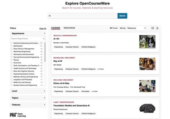This screenshot has height=119, width=170.
Task: Check Engineering Systems Division filter
Action: tap(11, 74)
